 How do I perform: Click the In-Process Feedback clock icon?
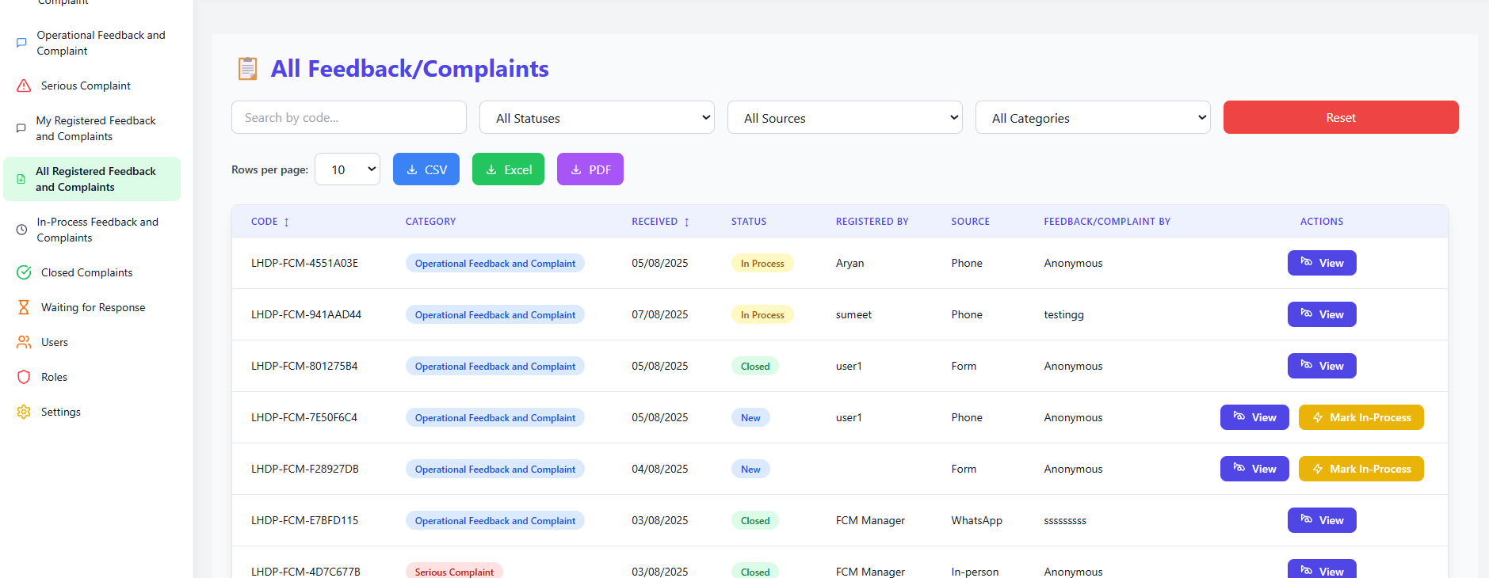pyautogui.click(x=21, y=230)
